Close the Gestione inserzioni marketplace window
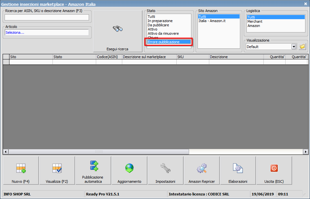The height and width of the screenshot is (199, 310). [x=305, y=4]
